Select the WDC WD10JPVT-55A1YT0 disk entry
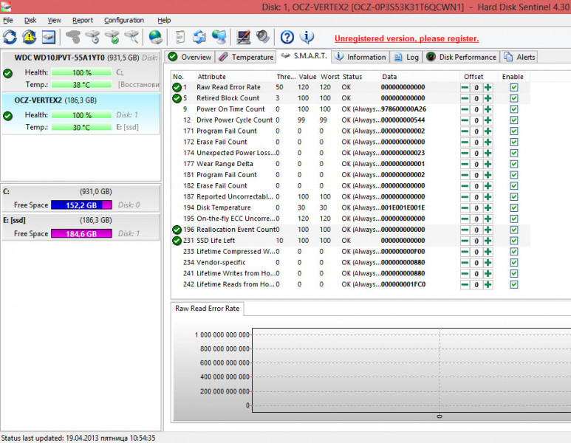Viewport: 571px width, 443px height. [81, 72]
